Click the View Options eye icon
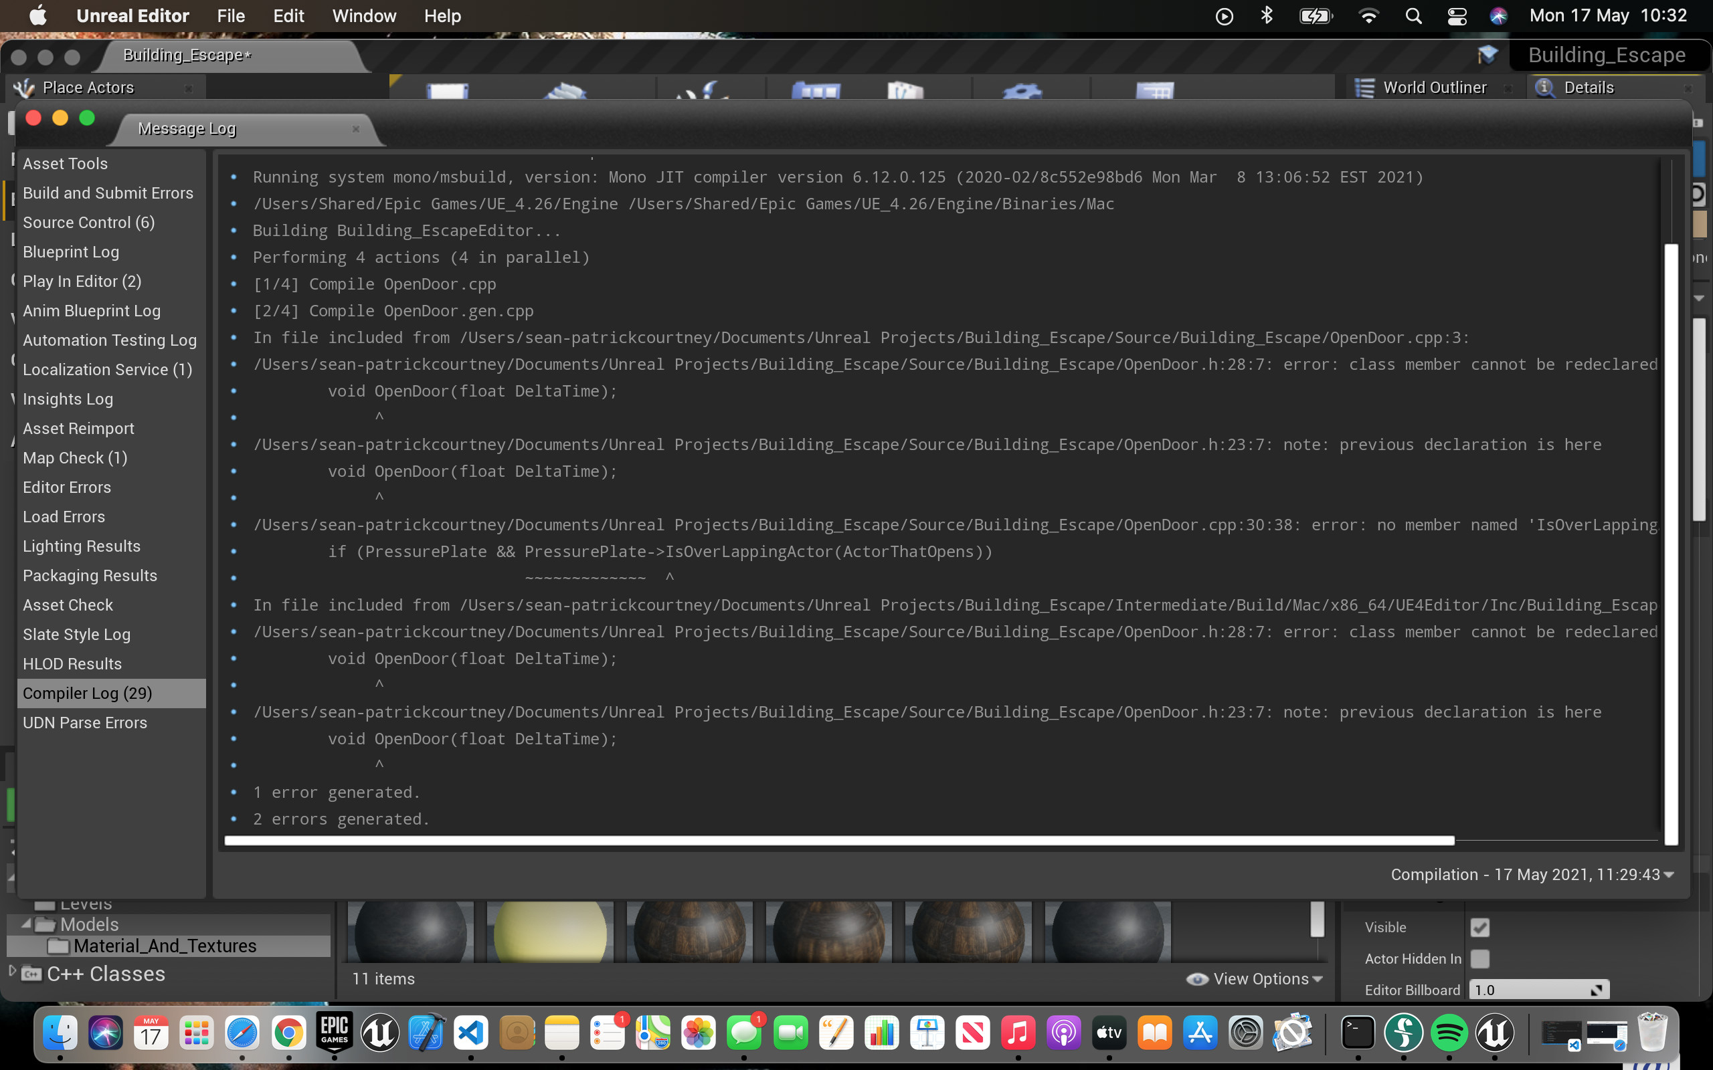This screenshot has width=1713, height=1070. click(1198, 978)
